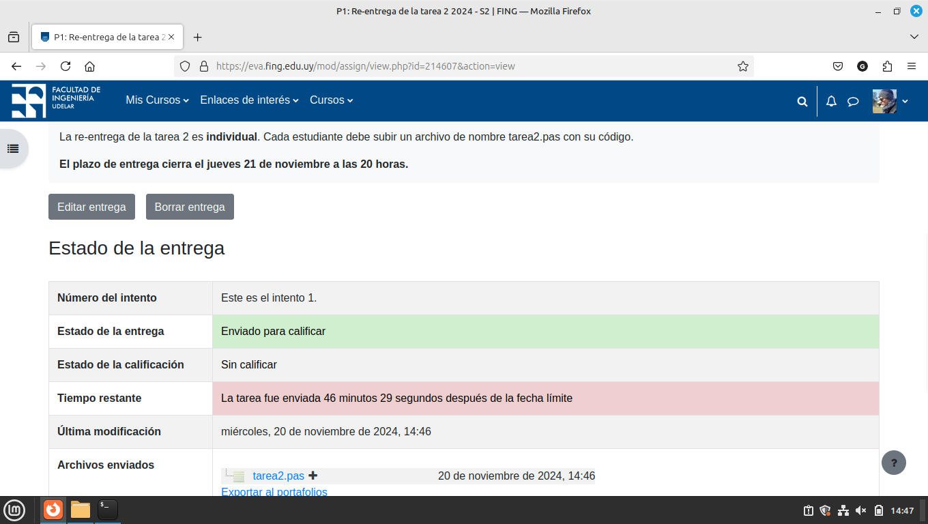Viewport: 928px width, 524px height.
Task: Open site search magnifier
Action: [x=802, y=101]
